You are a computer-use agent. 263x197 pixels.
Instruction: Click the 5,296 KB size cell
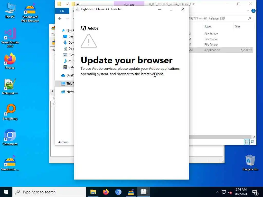coord(246,50)
